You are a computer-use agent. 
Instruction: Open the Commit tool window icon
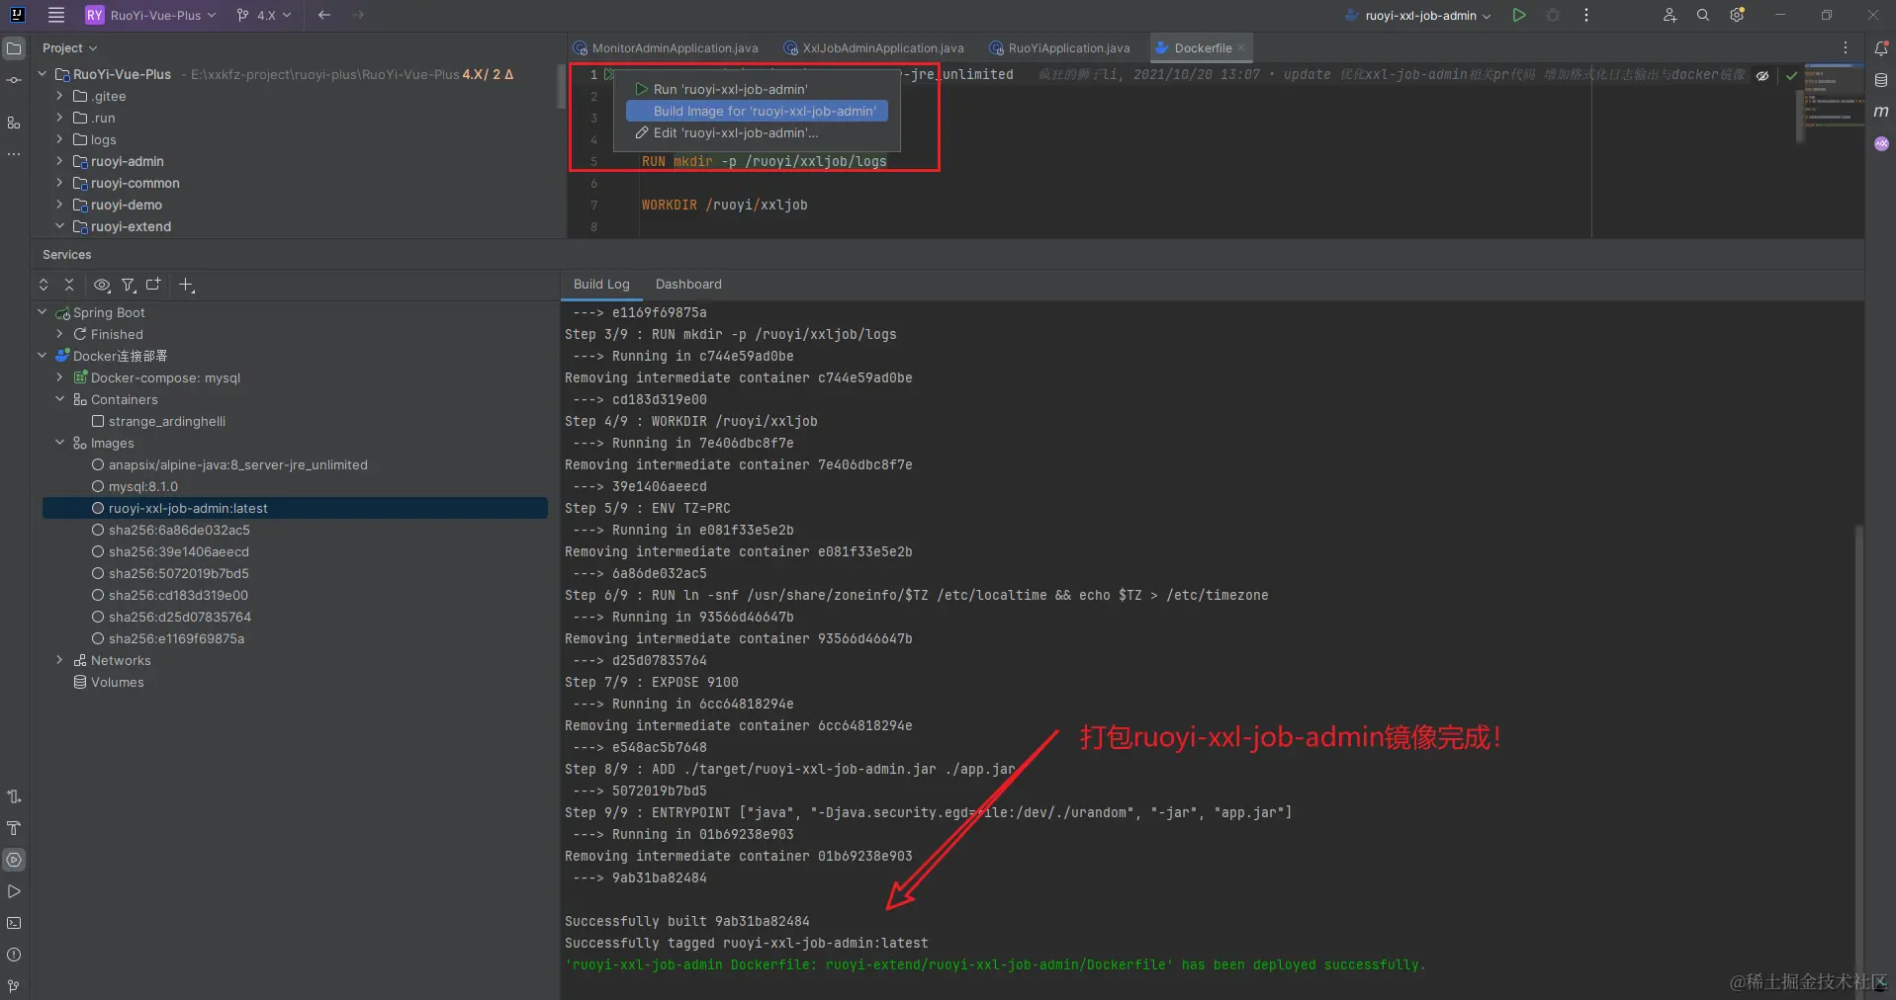[x=14, y=80]
